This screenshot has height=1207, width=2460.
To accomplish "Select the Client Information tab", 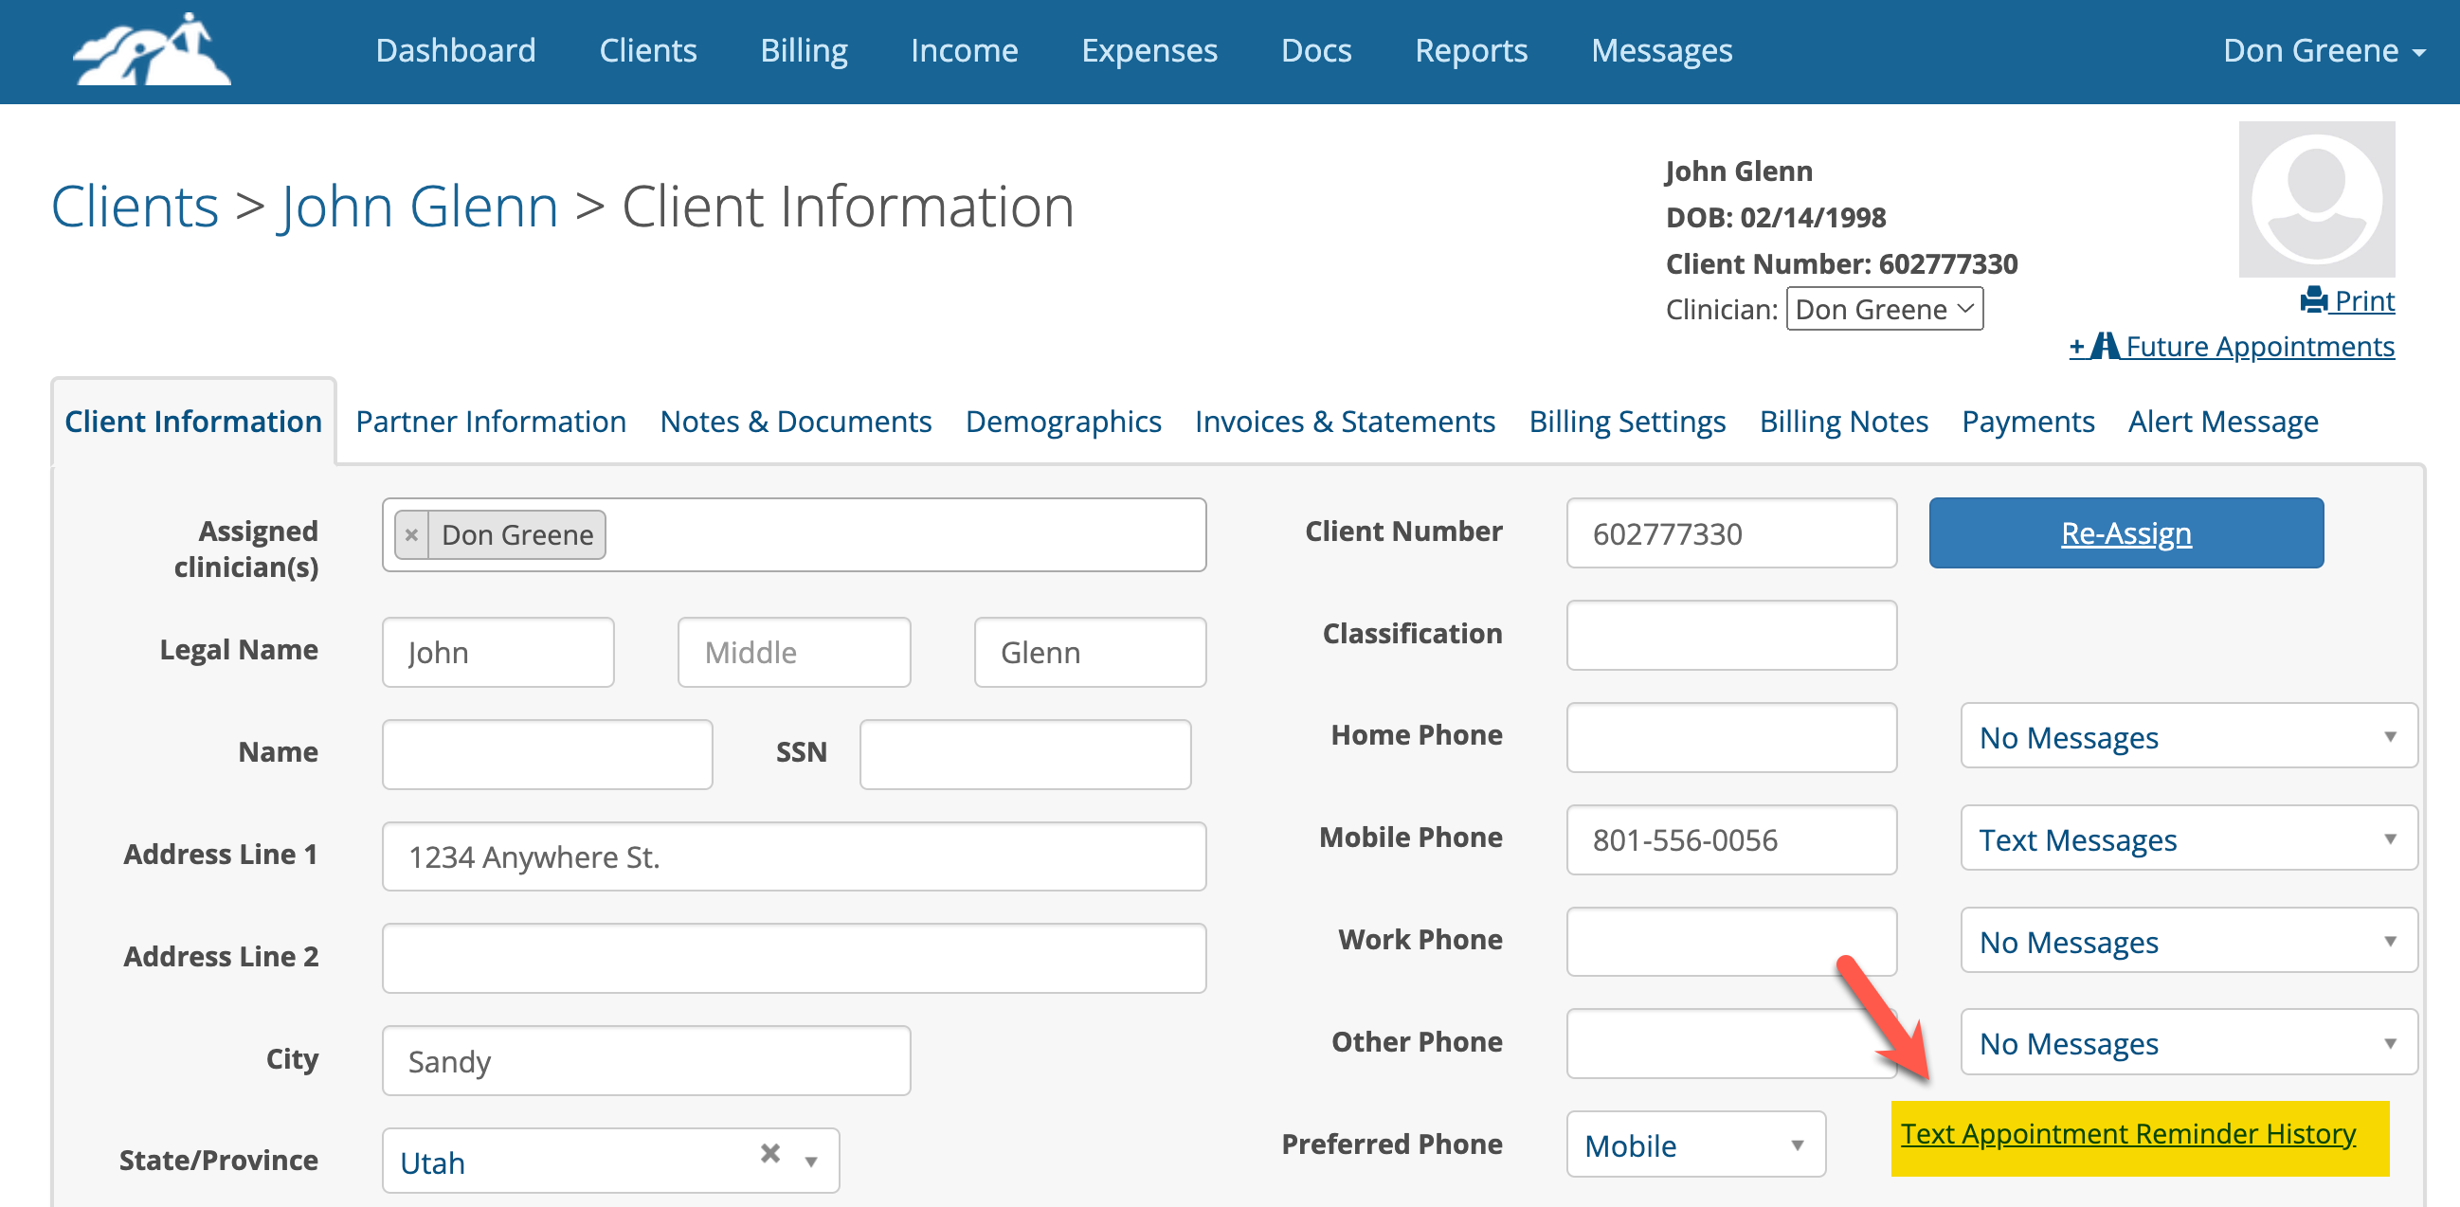I will (x=193, y=421).
